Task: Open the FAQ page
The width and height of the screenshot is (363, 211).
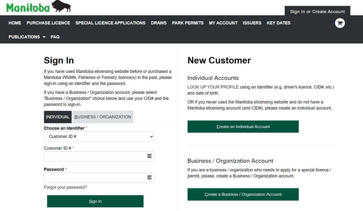Action: (55, 37)
